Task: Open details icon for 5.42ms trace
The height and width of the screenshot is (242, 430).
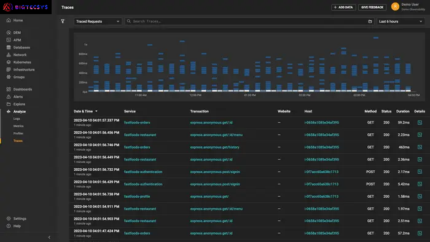Action: pos(420,184)
